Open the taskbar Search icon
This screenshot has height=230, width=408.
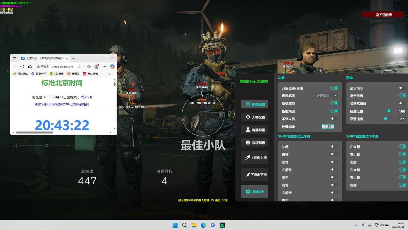point(185,225)
